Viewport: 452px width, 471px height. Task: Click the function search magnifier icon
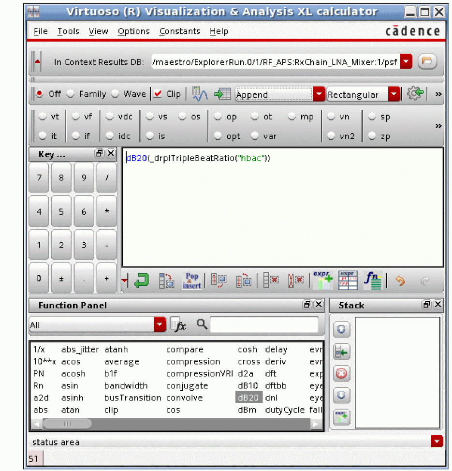(x=202, y=324)
